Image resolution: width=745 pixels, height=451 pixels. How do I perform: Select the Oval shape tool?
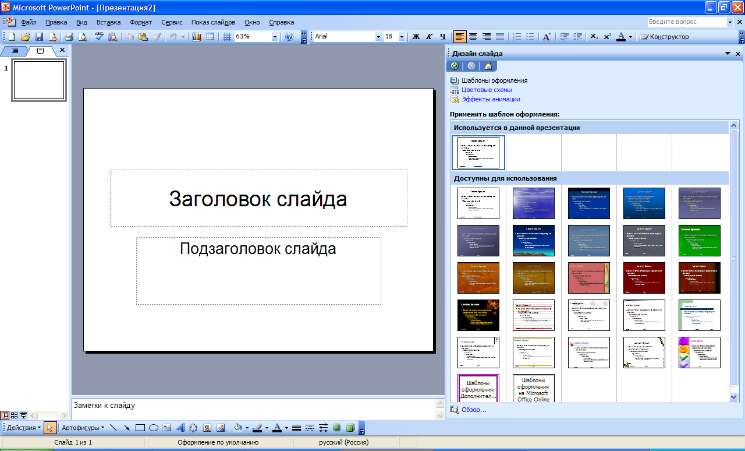(154, 428)
